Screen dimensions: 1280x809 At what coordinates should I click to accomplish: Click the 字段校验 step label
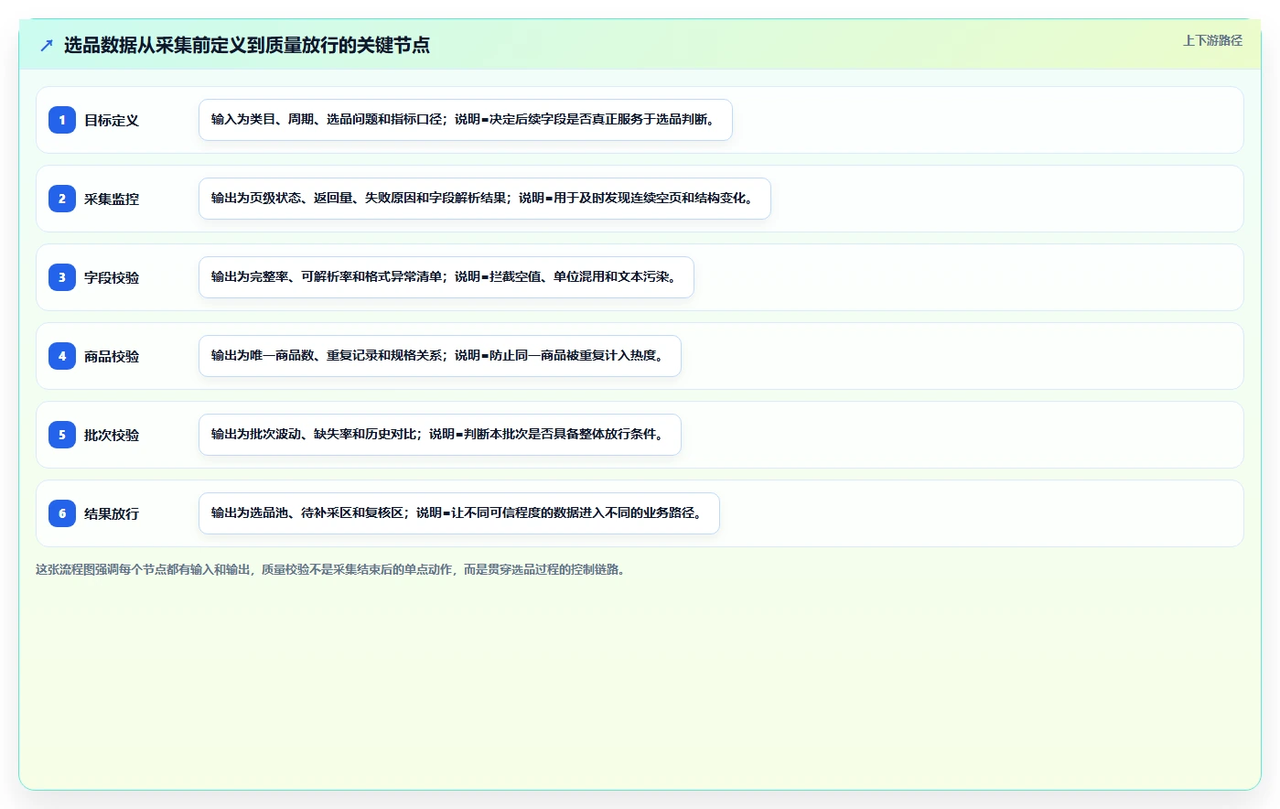tap(112, 277)
